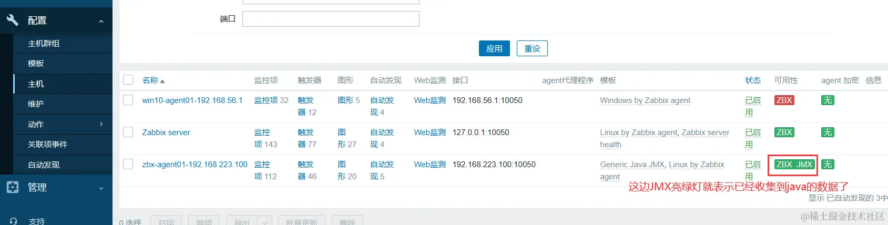Click 无 encryption badge for zbx-agent01
The height and width of the screenshot is (225, 888).
(828, 165)
